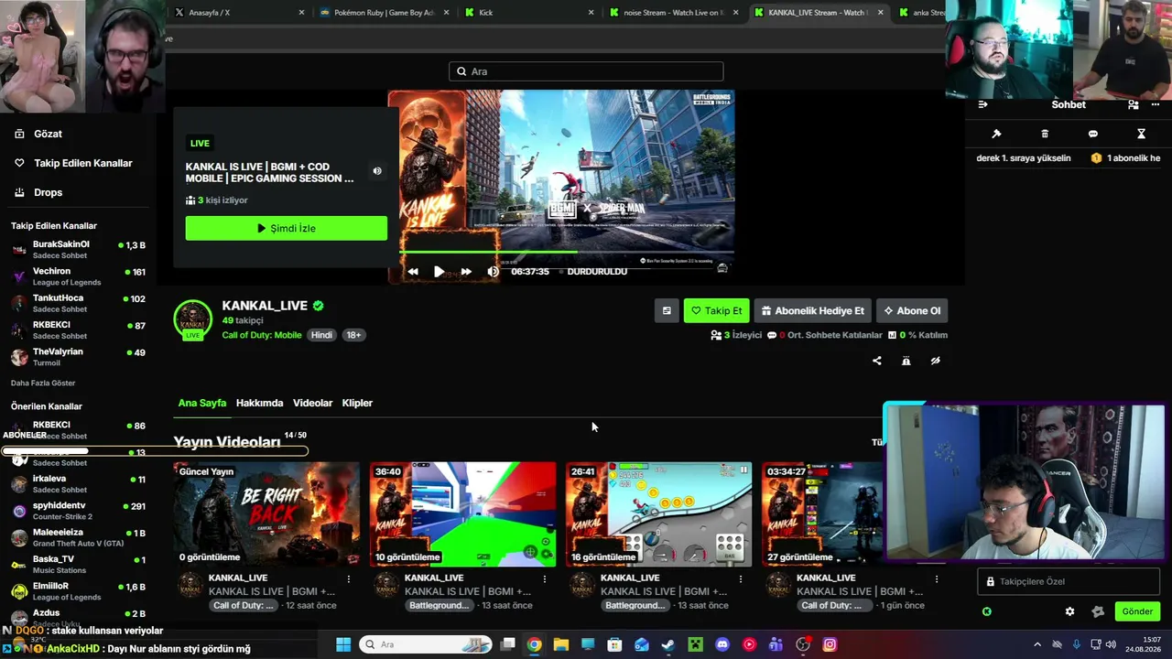Open Instagram from the taskbar
The image size is (1172, 659).
(830, 644)
